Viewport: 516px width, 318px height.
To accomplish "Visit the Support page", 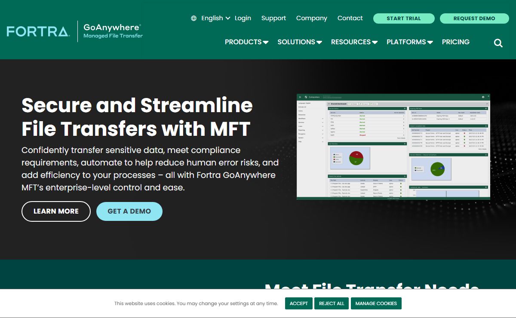I will pyautogui.click(x=273, y=18).
